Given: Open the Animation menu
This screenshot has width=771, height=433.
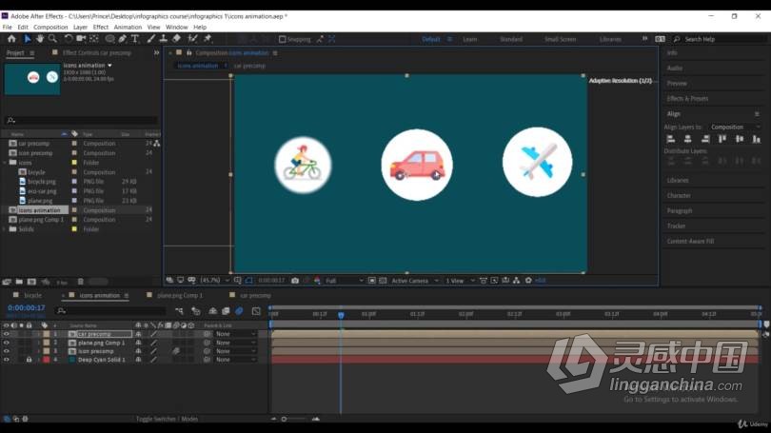Looking at the screenshot, I should tap(128, 27).
